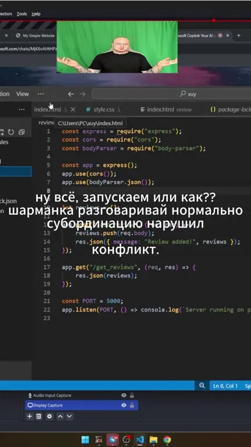Image resolution: width=251 pixels, height=447 pixels.
Task: Open the Help menu in OBS
Action: 36,14
